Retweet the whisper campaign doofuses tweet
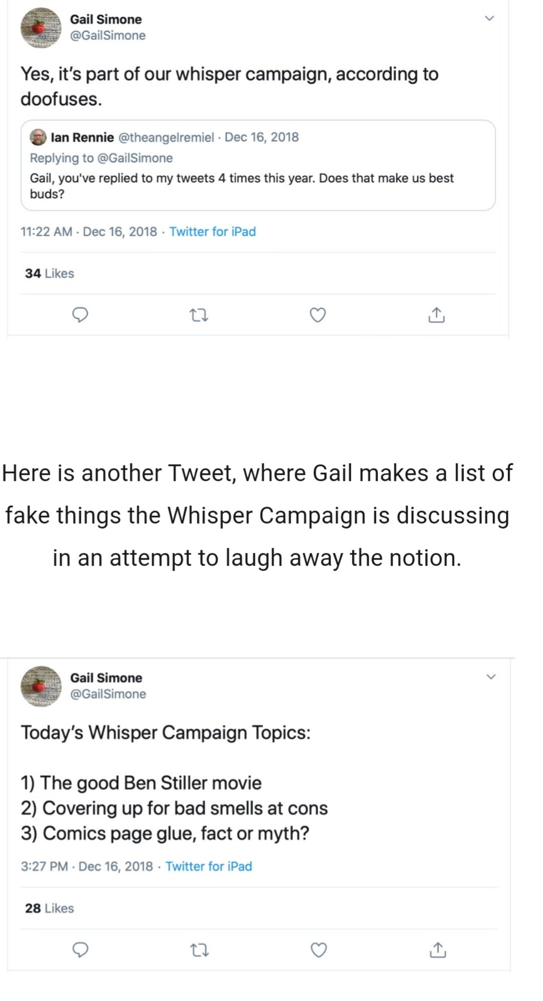The image size is (543, 1001). pos(200,316)
